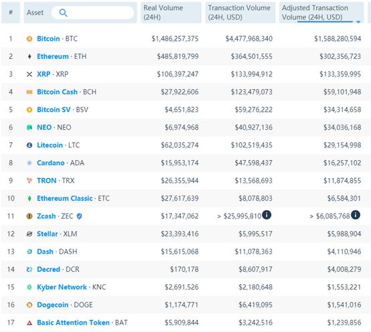This screenshot has width=371, height=332.
Task: Select Ethereum real volume $485,819,799
Action: tap(178, 56)
